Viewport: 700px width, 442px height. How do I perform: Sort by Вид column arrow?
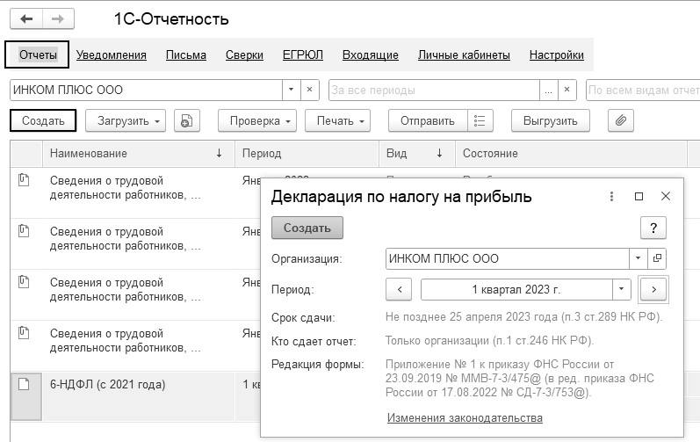tap(439, 153)
